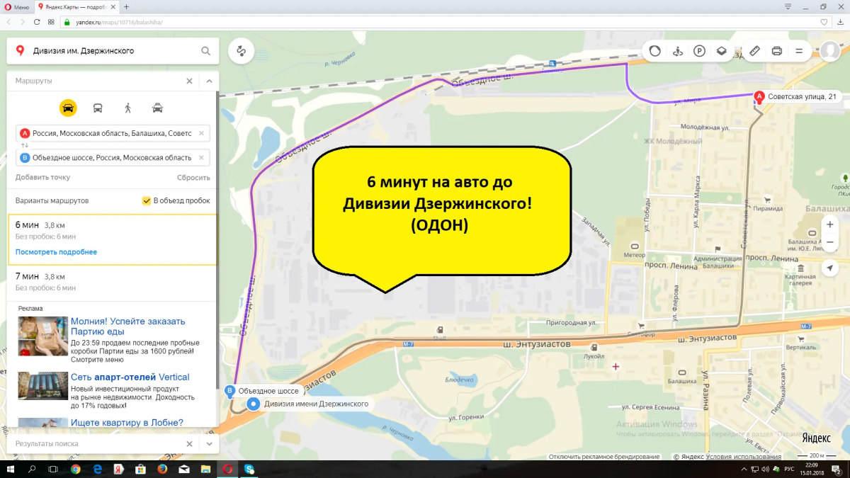The image size is (850, 478).
Task: Open Windows Start button
Action: (10, 469)
